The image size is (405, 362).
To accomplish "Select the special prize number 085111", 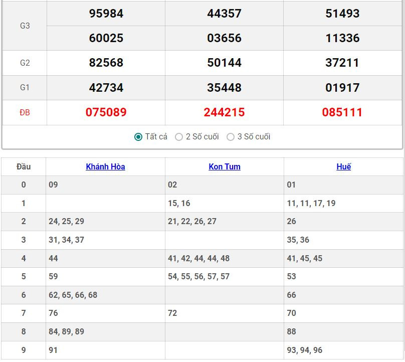I will point(342,112).
